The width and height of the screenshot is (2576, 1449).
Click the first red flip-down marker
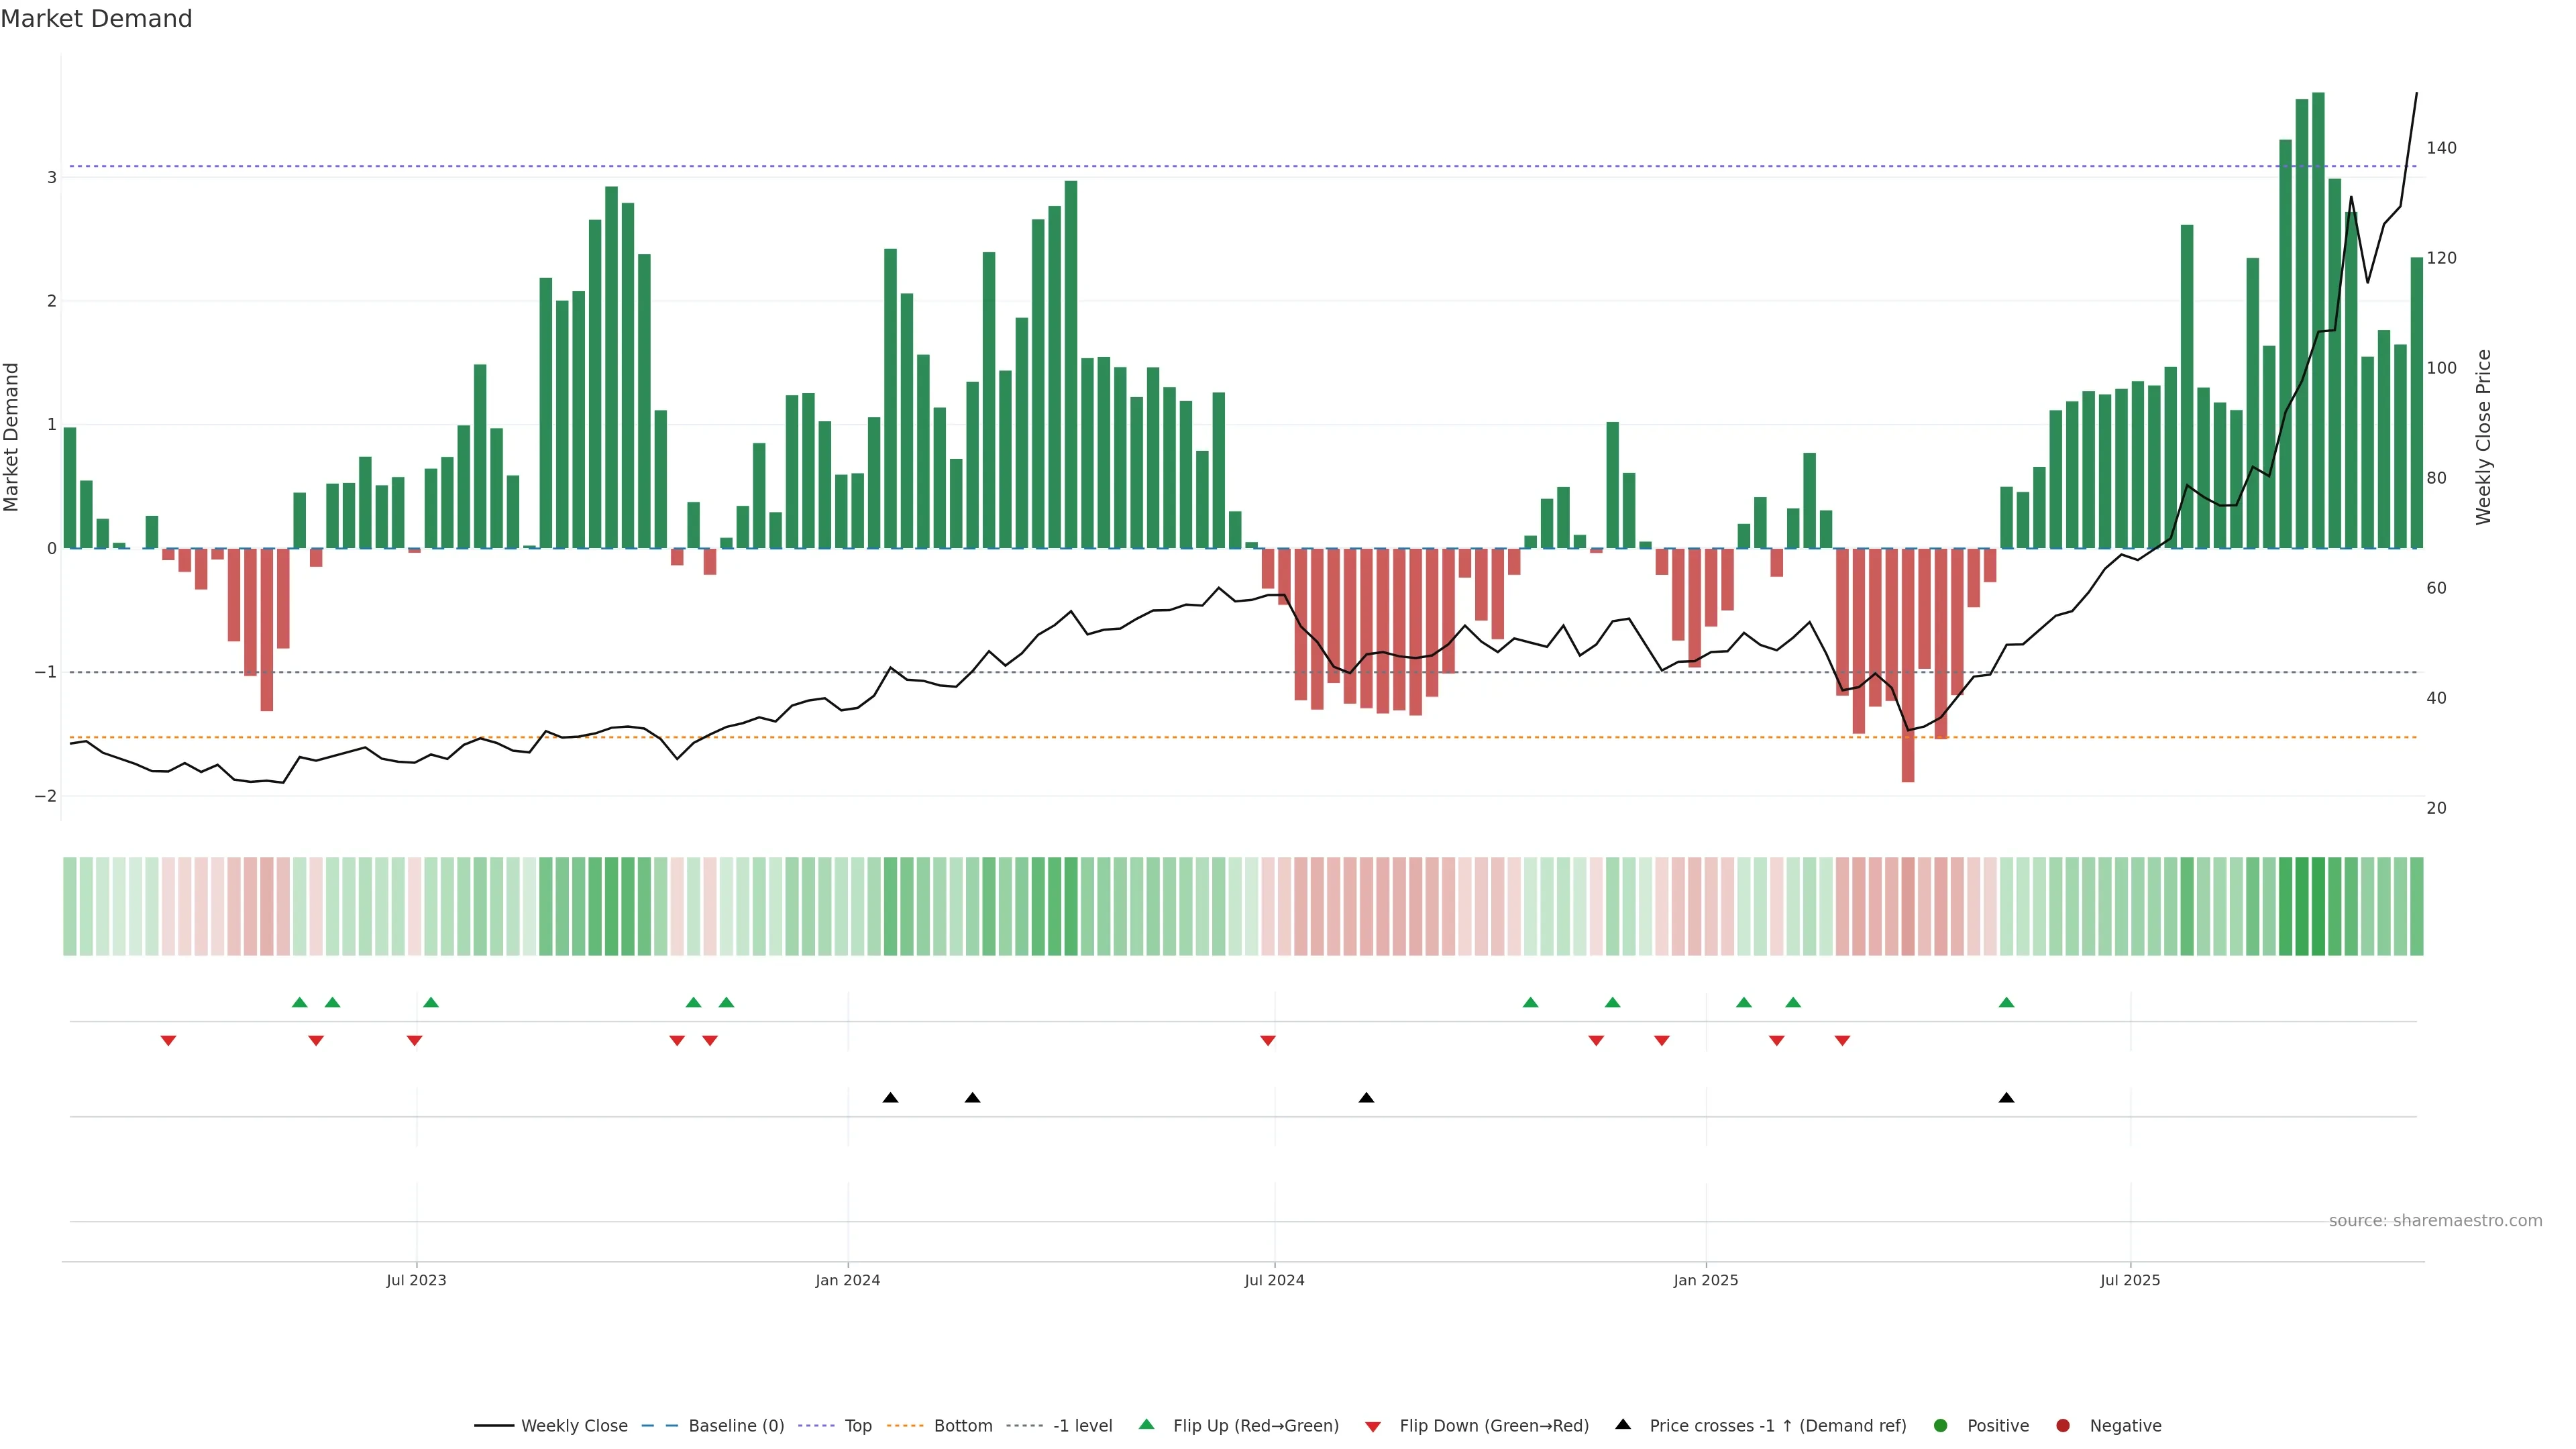point(168,1041)
